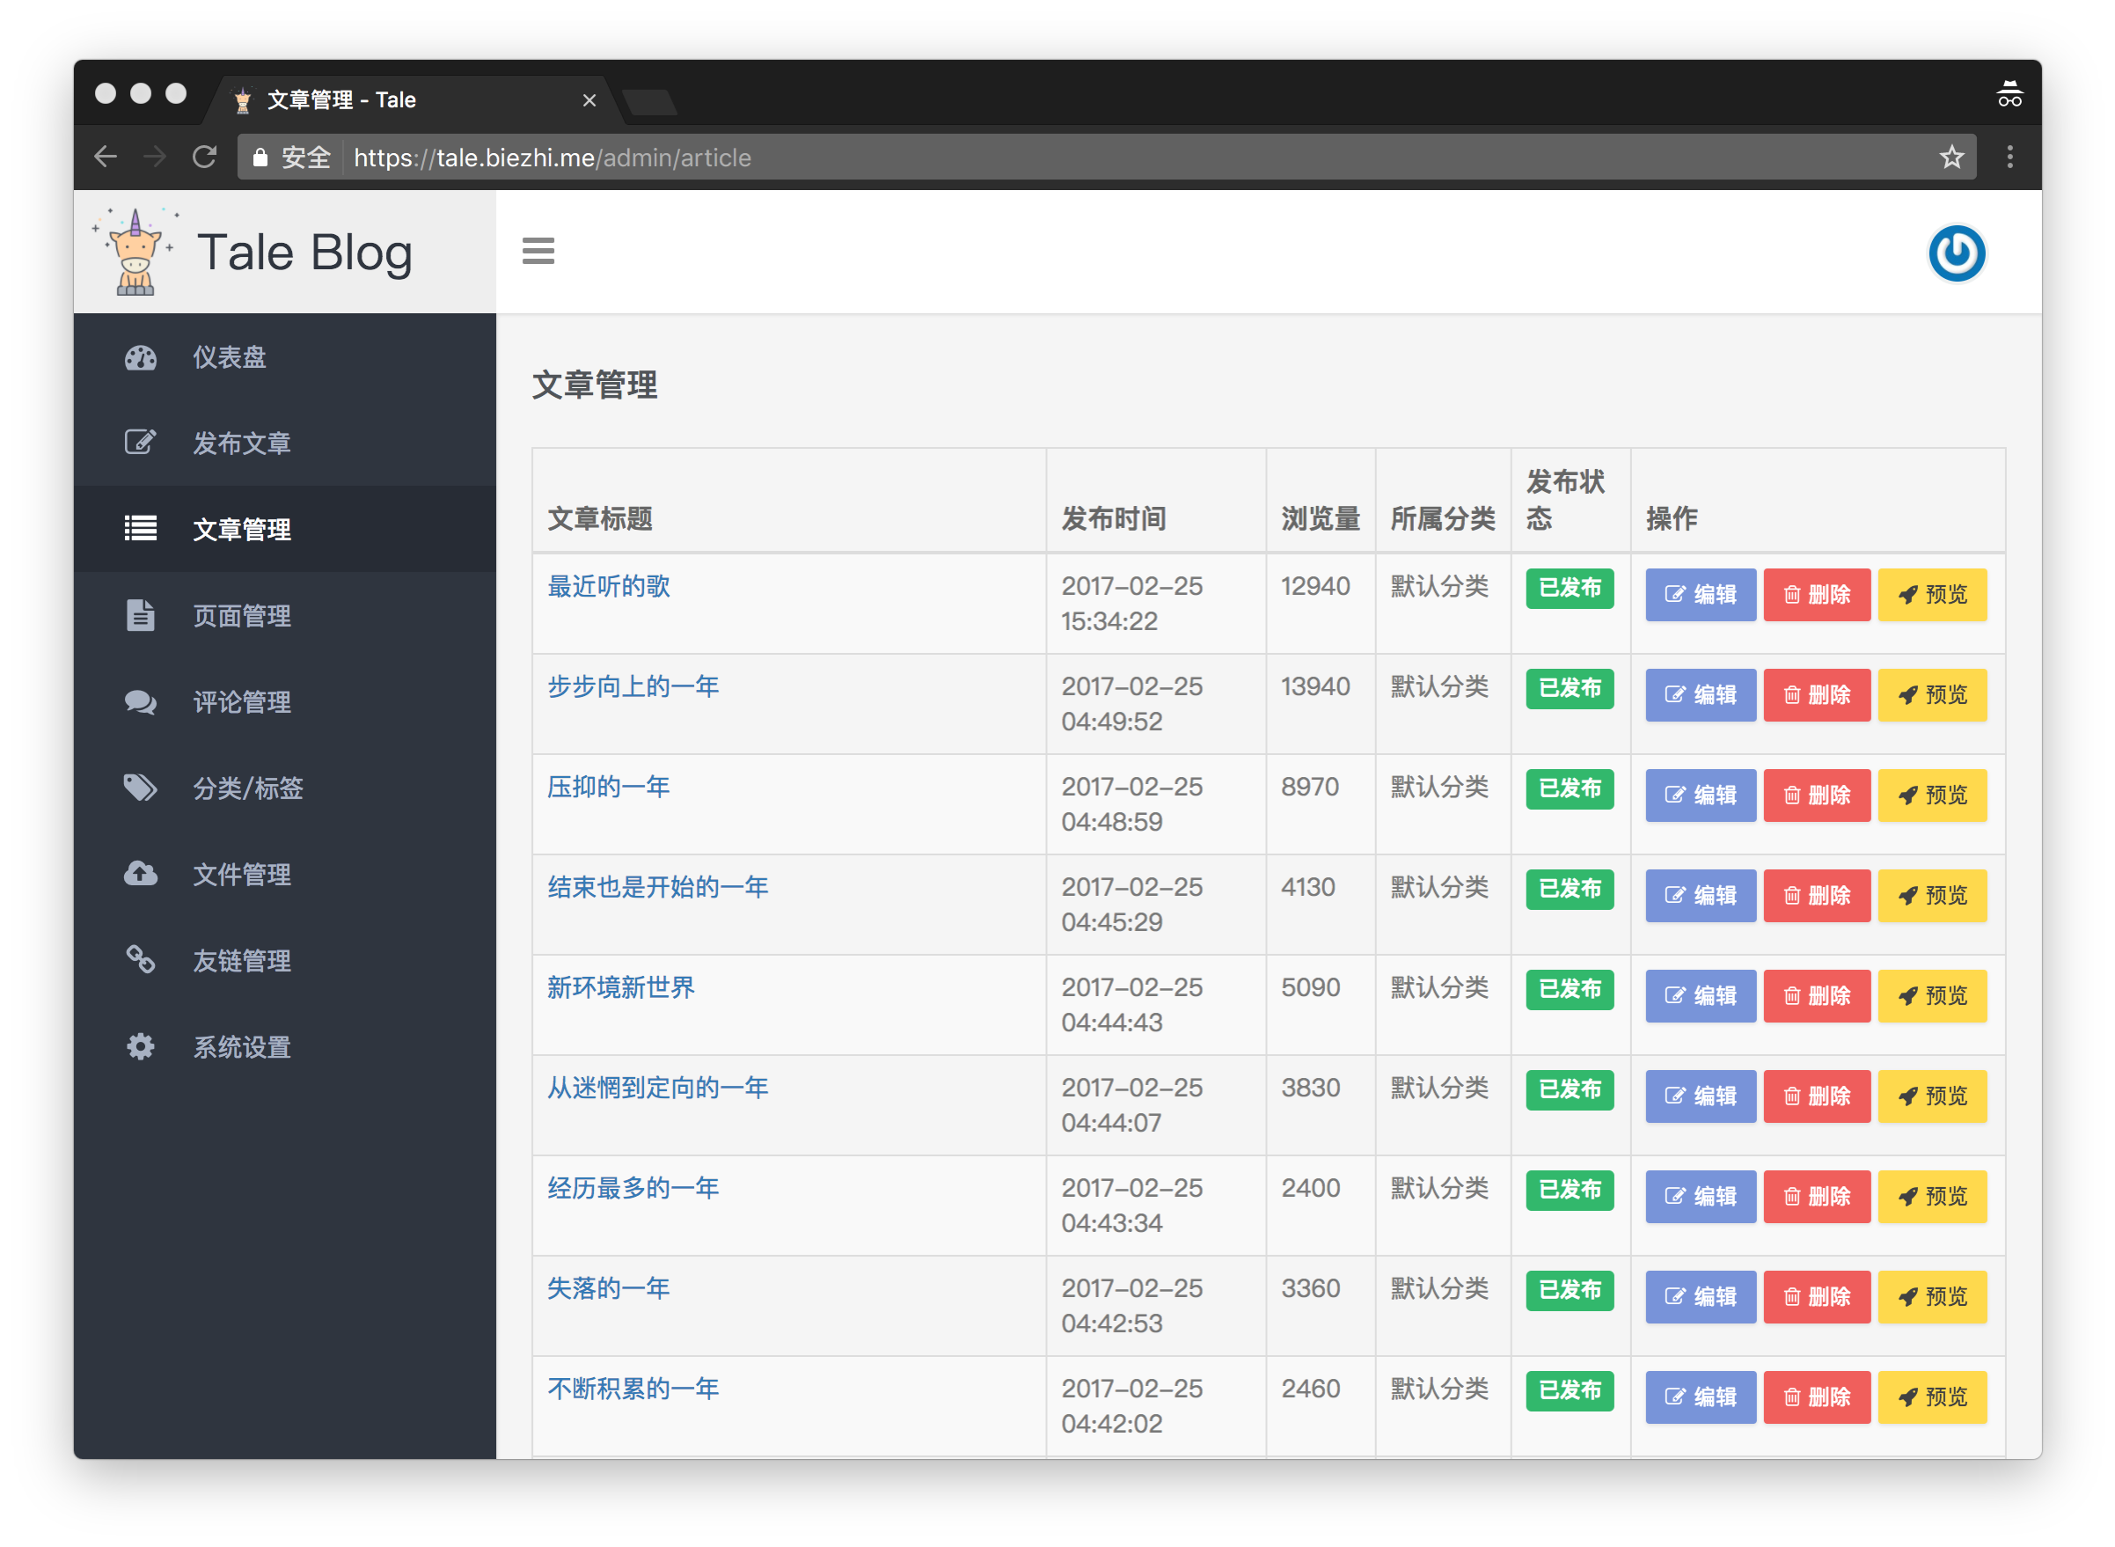2115x1547 pixels.
Task: Go back with browser back arrow
Action: click(x=106, y=158)
